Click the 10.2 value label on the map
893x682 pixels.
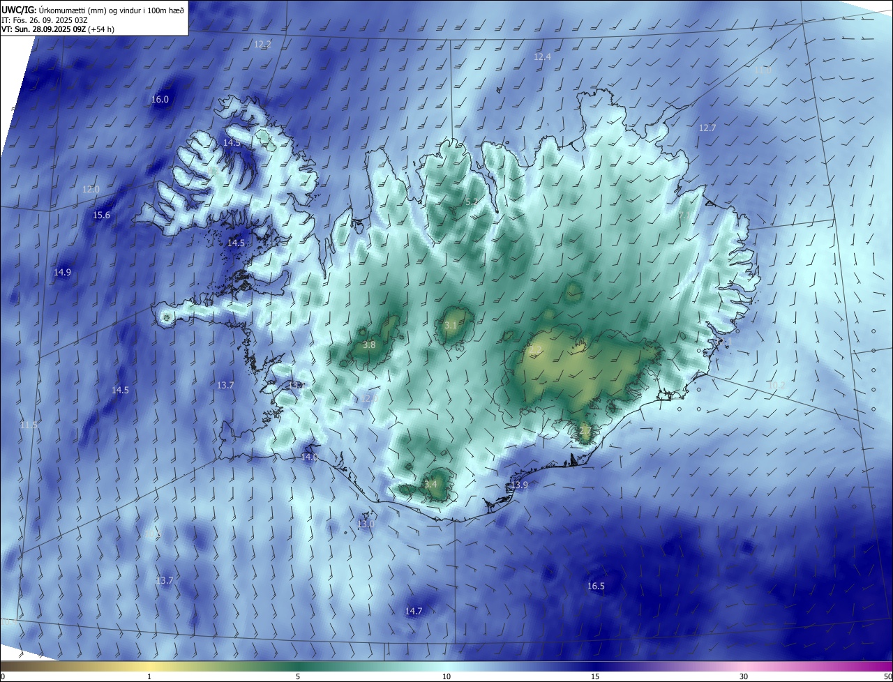click(776, 386)
